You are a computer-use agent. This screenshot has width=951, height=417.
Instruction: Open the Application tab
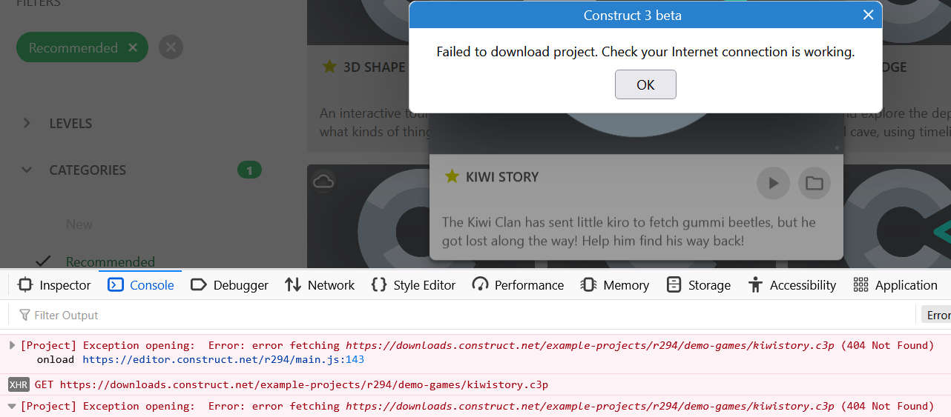click(895, 285)
